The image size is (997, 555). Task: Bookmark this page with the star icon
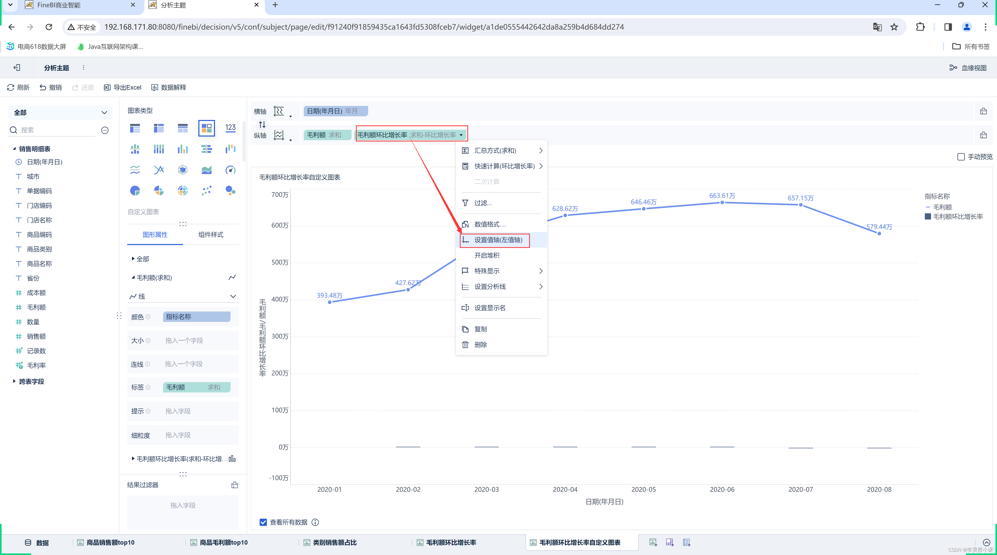click(894, 27)
